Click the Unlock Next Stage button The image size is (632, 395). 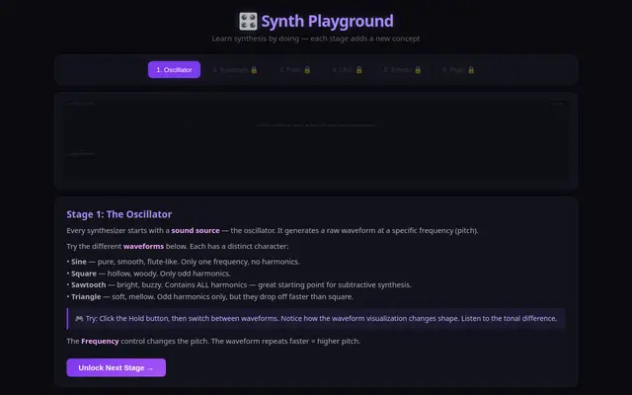117,367
